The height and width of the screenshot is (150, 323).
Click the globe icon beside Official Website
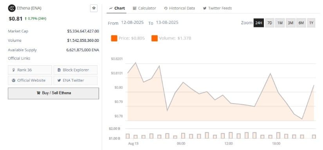(14, 80)
